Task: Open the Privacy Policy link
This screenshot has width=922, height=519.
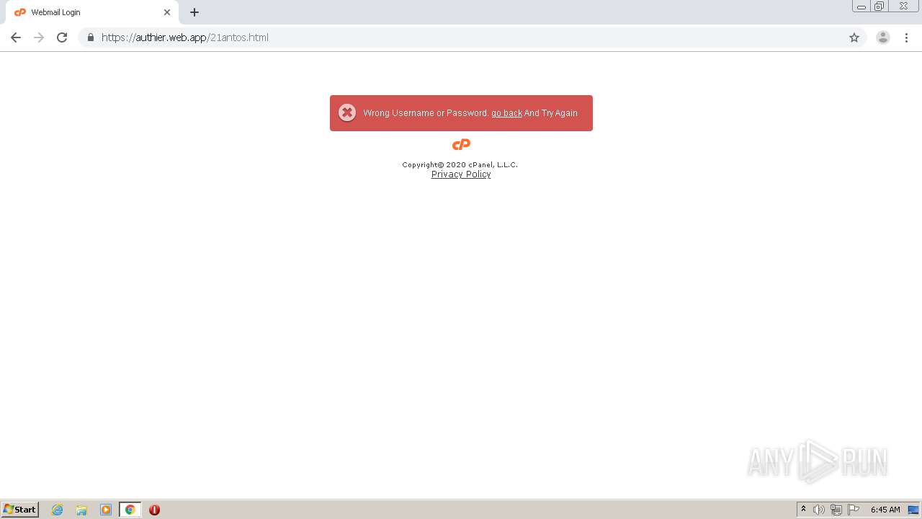Action: tap(461, 174)
